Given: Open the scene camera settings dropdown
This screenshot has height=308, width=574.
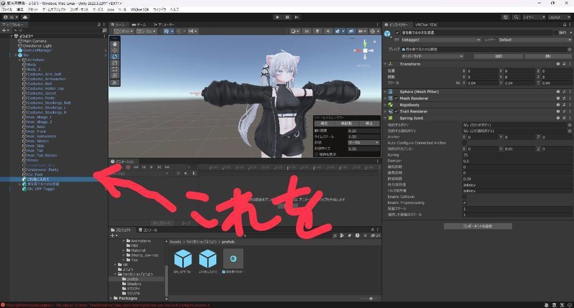Looking at the screenshot, I should [362, 31].
